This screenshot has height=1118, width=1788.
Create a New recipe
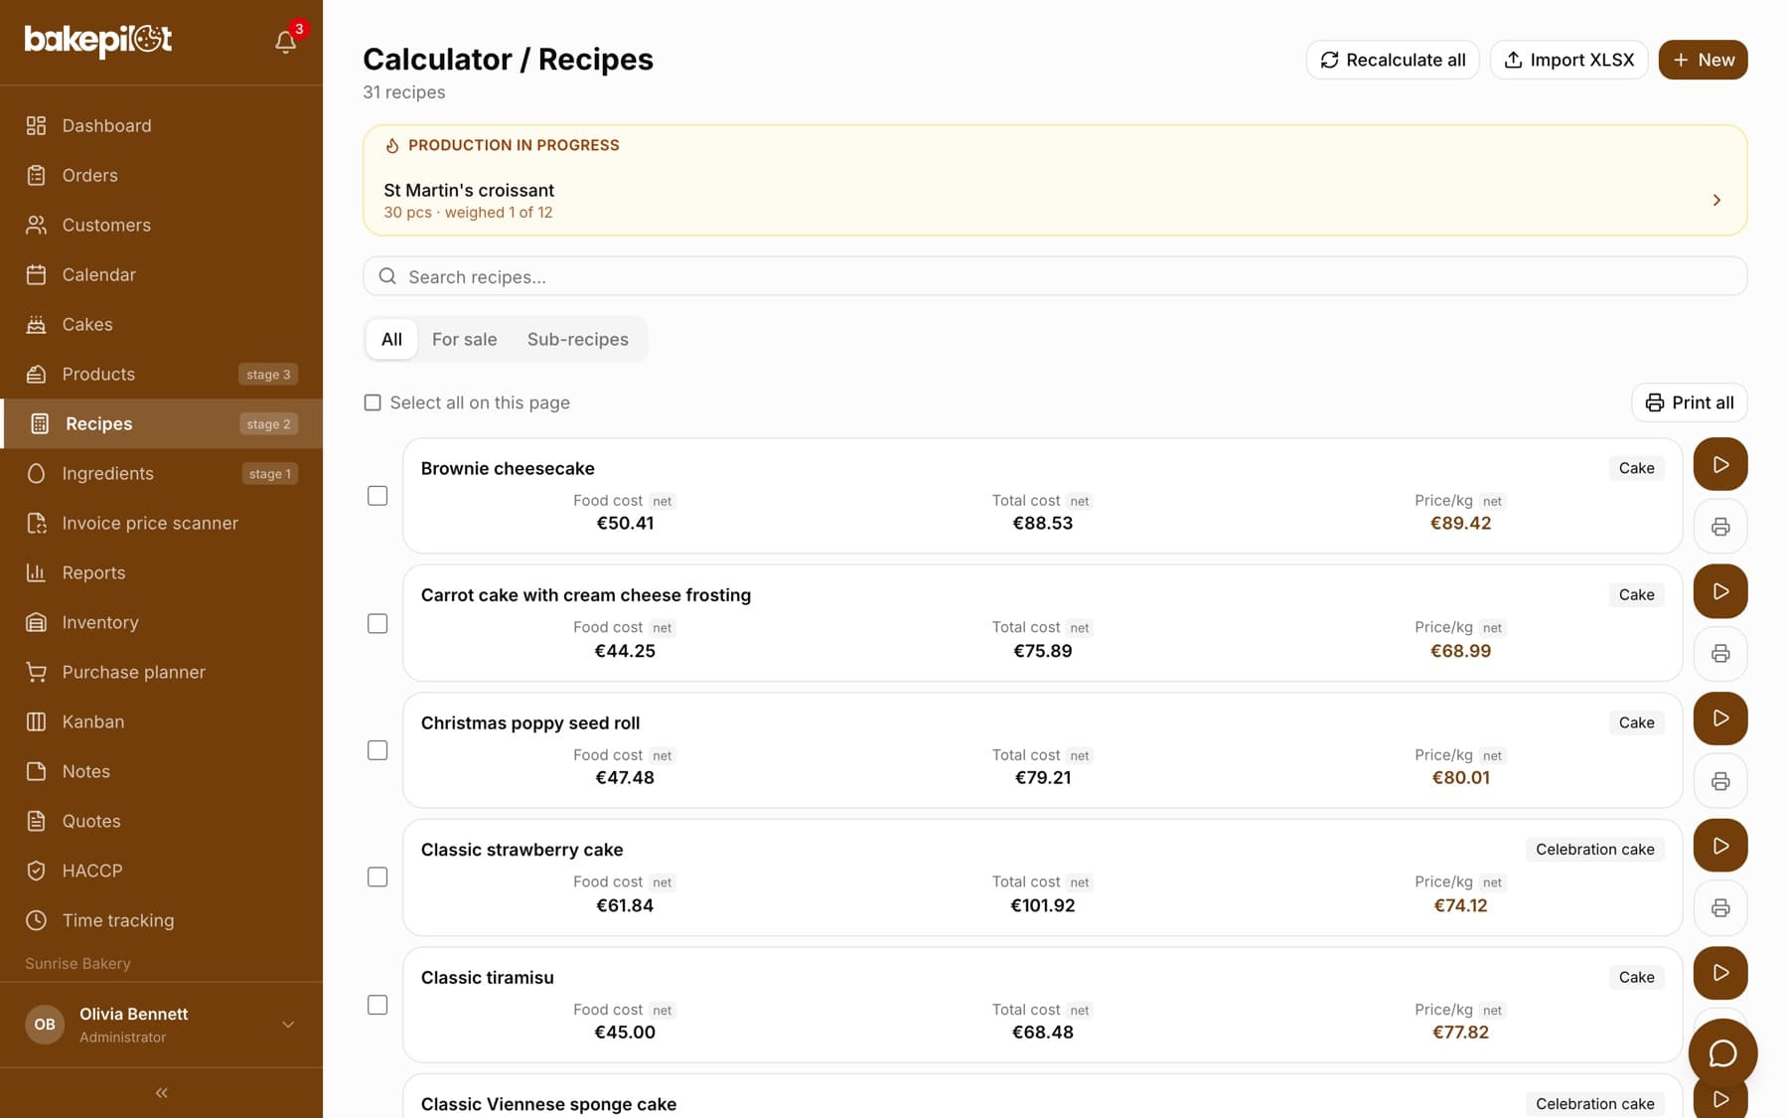[1703, 60]
